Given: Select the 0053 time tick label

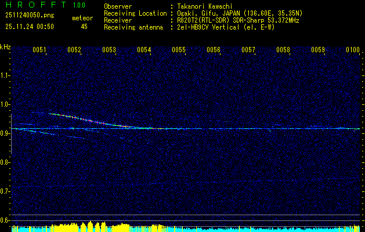Looking at the screenshot, I should click(x=109, y=50).
